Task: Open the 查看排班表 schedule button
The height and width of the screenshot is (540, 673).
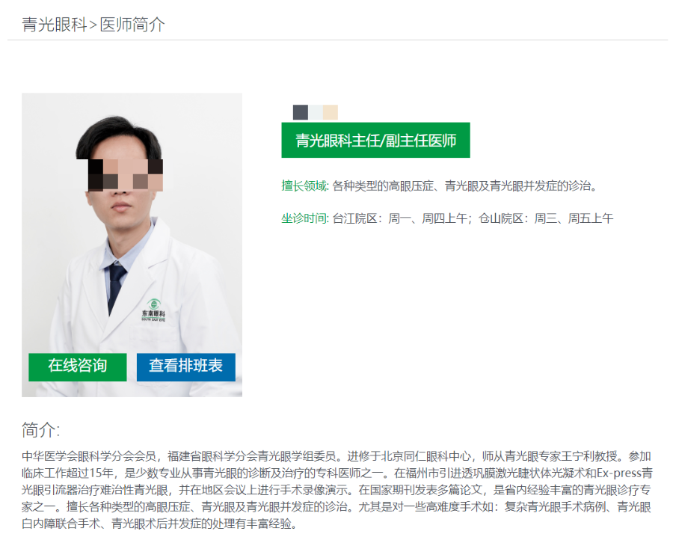Action: (x=186, y=367)
